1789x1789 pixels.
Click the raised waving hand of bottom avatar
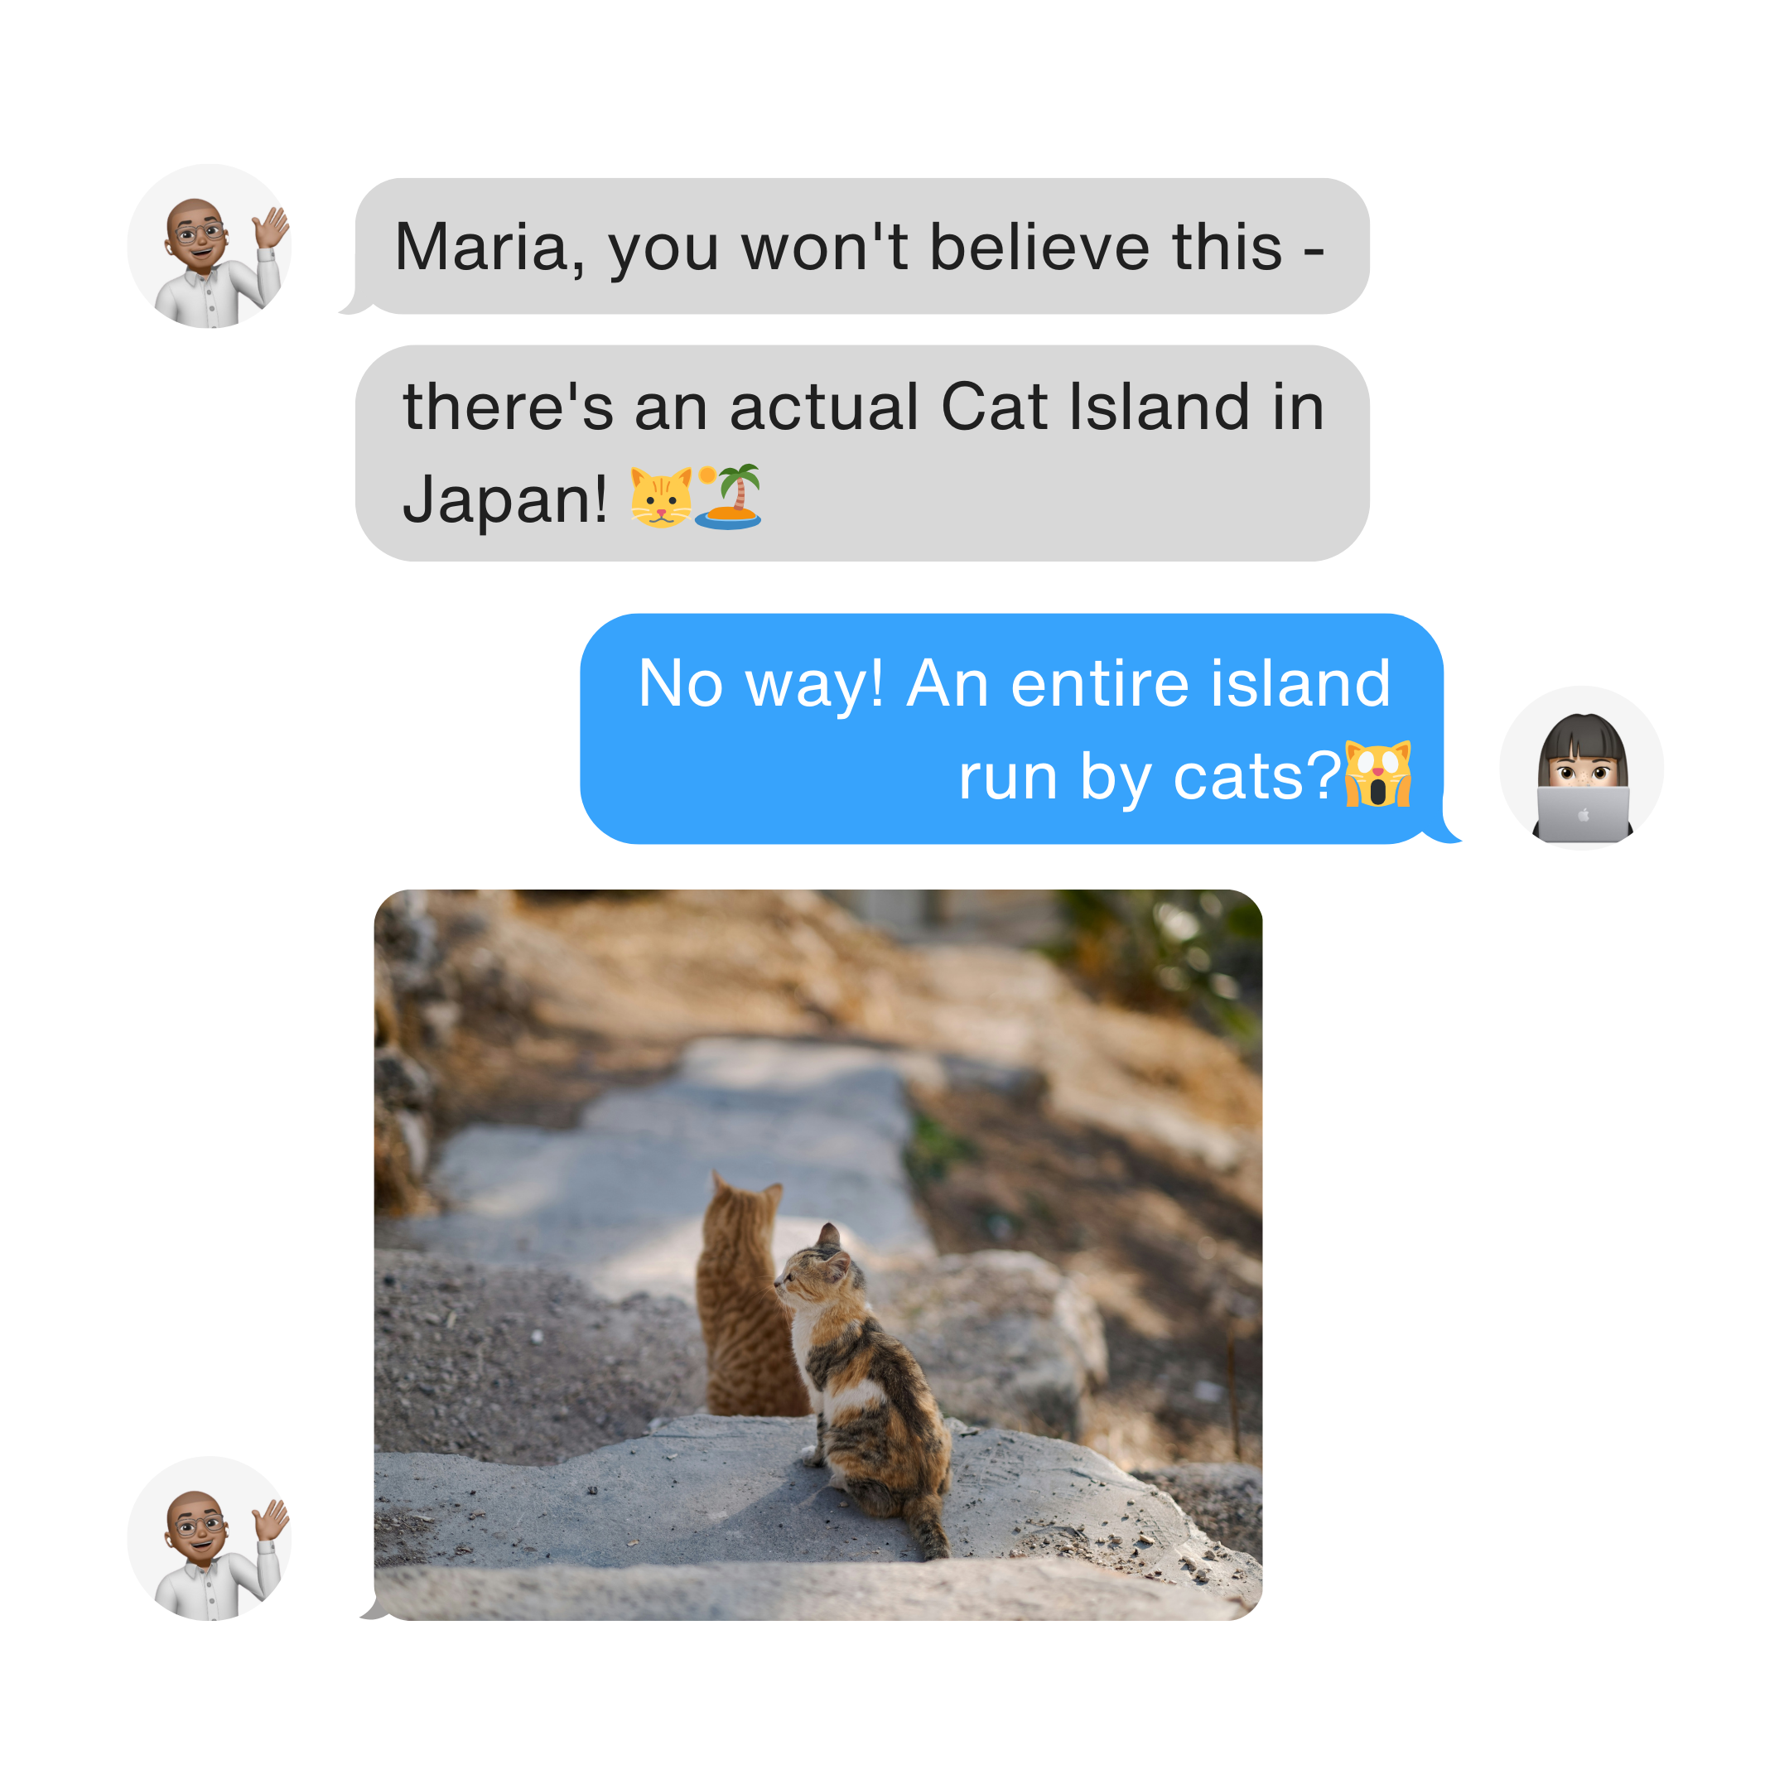270,1520
